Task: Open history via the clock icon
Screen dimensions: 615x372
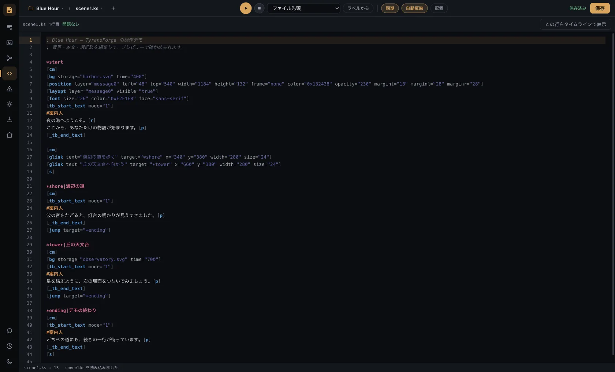Action: coord(10,346)
